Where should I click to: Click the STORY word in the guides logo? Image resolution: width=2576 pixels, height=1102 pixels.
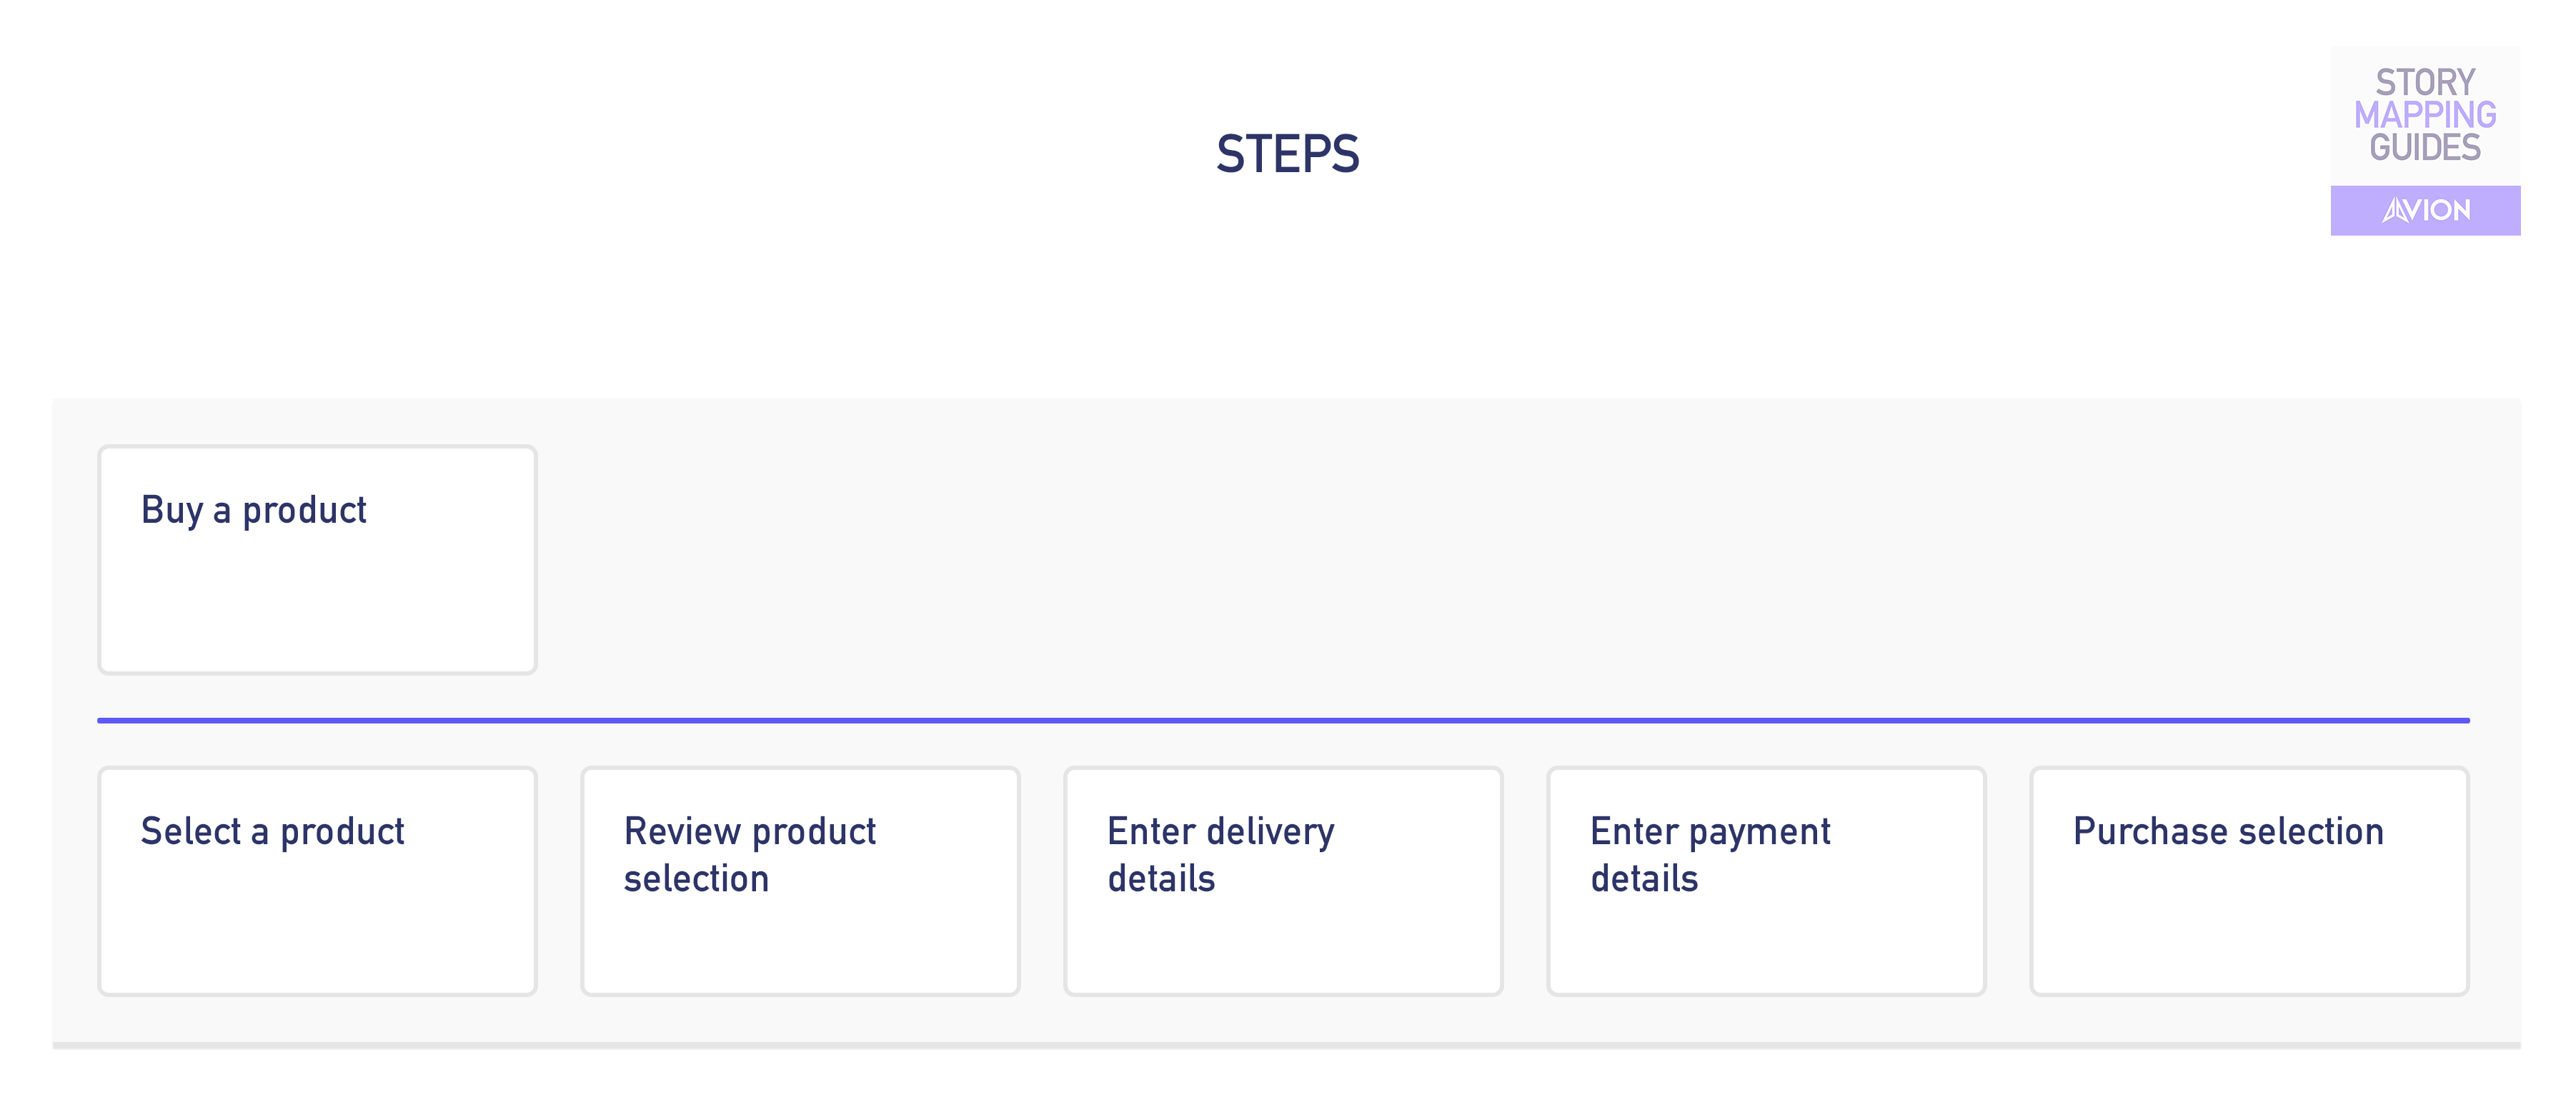point(2425,82)
